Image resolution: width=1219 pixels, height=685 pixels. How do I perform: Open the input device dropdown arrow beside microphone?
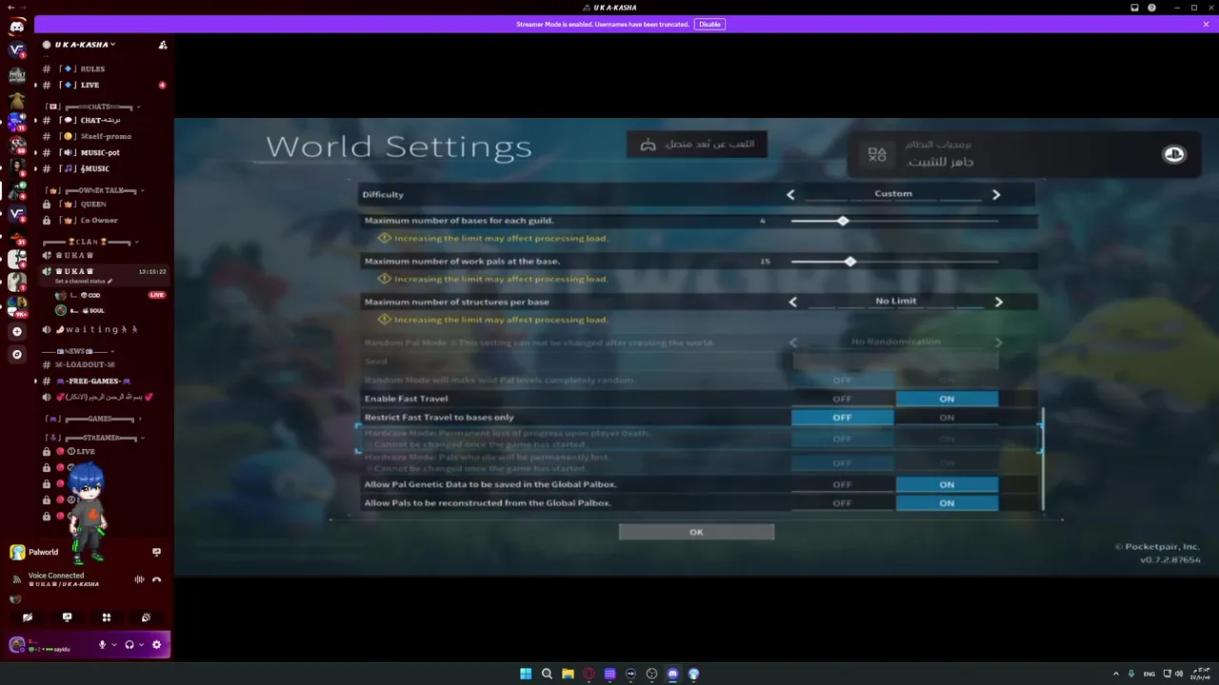click(114, 645)
